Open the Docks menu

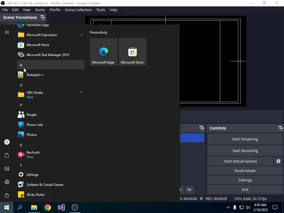click(x=40, y=10)
